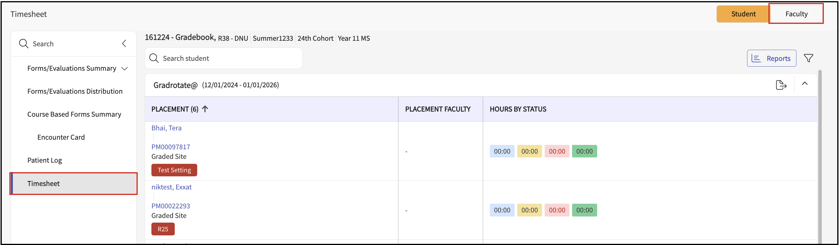
Task: Click the Search student input field
Action: [228, 58]
